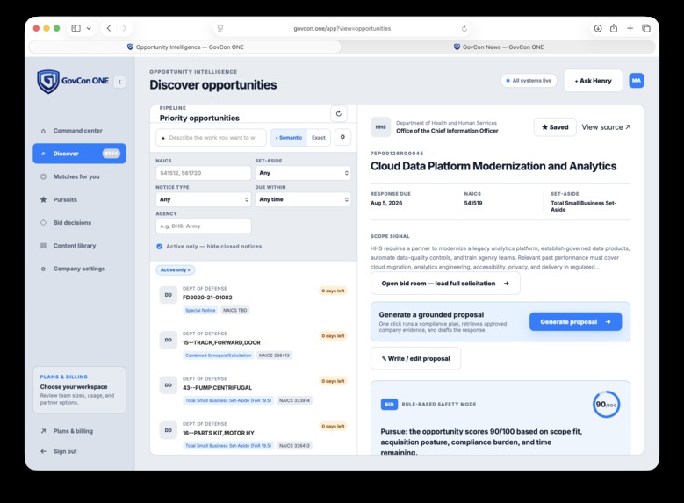Click the BID badge in safety mode card
The height and width of the screenshot is (503, 684).
(389, 405)
